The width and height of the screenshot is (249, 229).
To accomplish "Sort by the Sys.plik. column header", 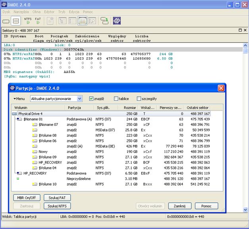I will click(x=106, y=108).
